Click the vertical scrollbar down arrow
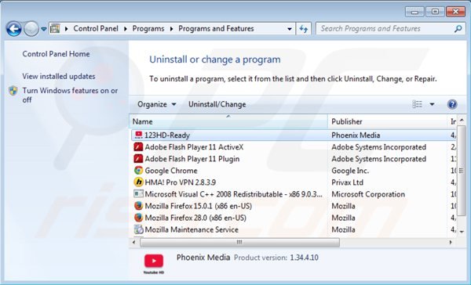471x285 pixels. pyautogui.click(x=462, y=232)
